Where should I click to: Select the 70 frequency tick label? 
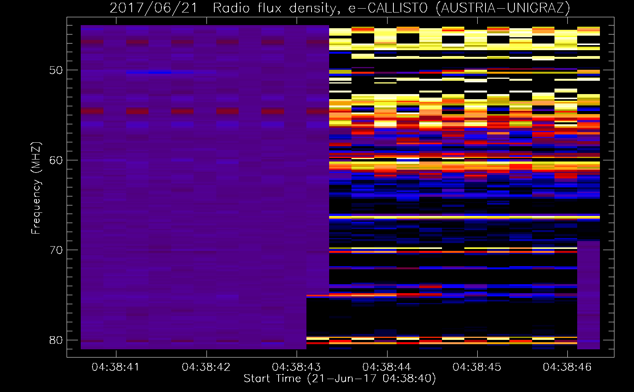pos(56,250)
